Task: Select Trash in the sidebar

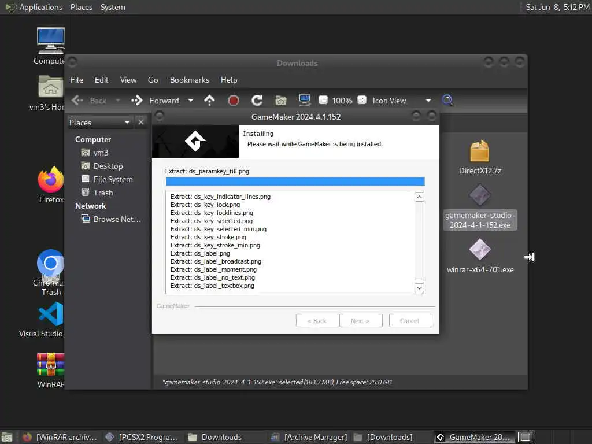Action: pos(97,193)
